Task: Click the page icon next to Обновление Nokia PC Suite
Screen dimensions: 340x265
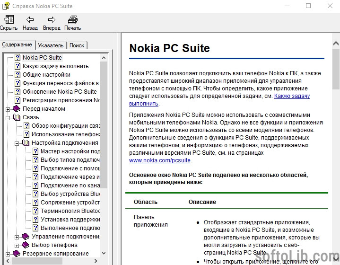Action: click(x=17, y=92)
